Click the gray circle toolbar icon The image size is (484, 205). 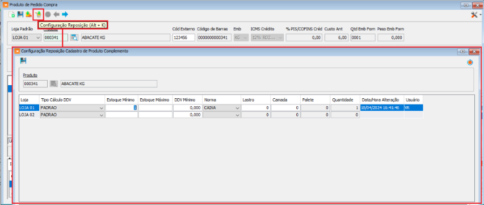coord(48,14)
